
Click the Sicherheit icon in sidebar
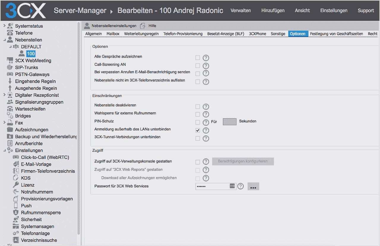coord(16,220)
